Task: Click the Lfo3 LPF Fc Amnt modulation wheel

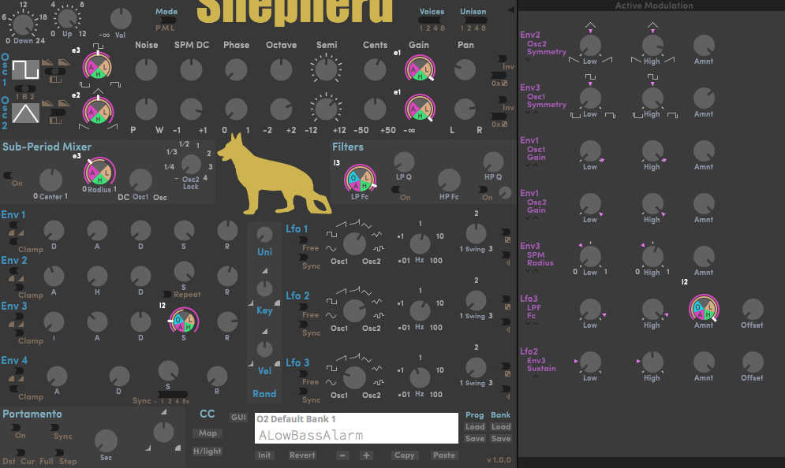Action: click(704, 309)
